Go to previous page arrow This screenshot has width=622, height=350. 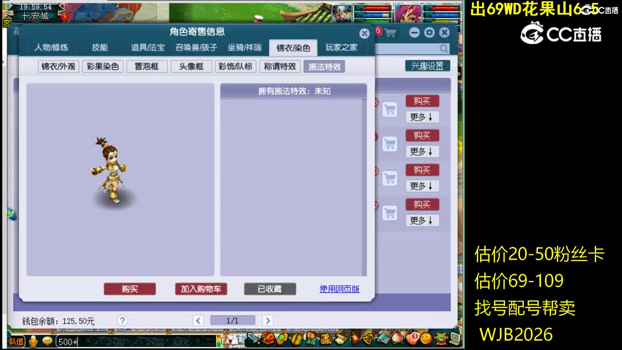point(198,320)
